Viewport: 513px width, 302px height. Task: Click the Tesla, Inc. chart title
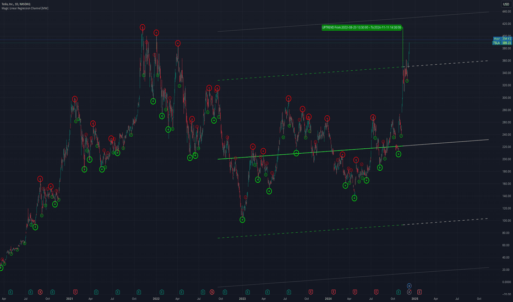[16, 4]
